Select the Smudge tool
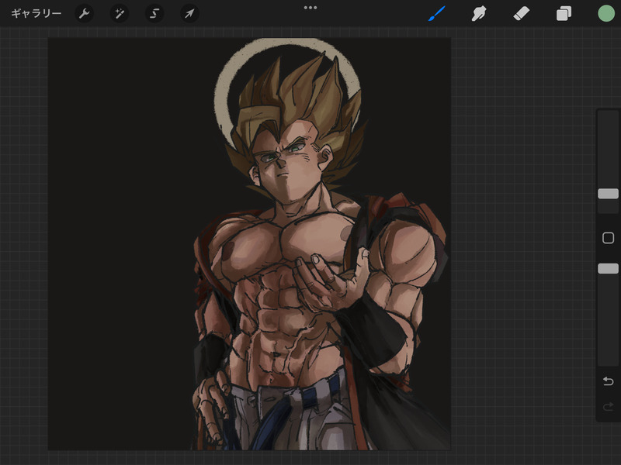The image size is (621, 465). point(479,13)
